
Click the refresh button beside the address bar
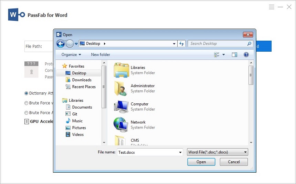(x=182, y=44)
